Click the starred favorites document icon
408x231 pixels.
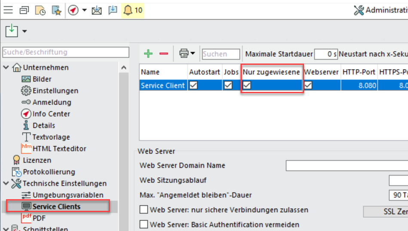pyautogui.click(x=56, y=10)
